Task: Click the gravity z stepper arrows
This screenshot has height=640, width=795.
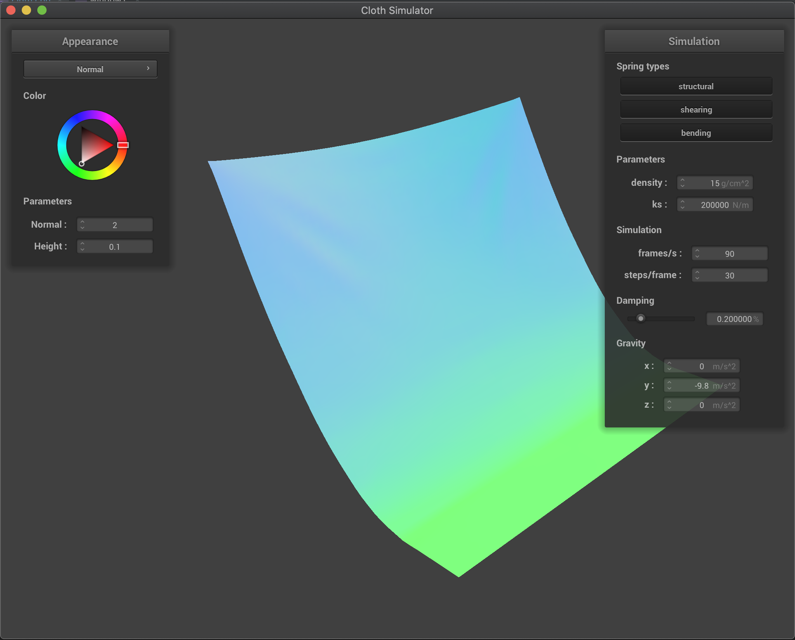Action: point(669,405)
